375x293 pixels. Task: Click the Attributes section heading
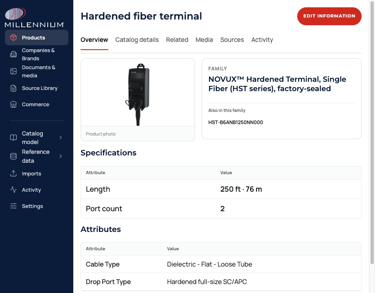pos(101,229)
